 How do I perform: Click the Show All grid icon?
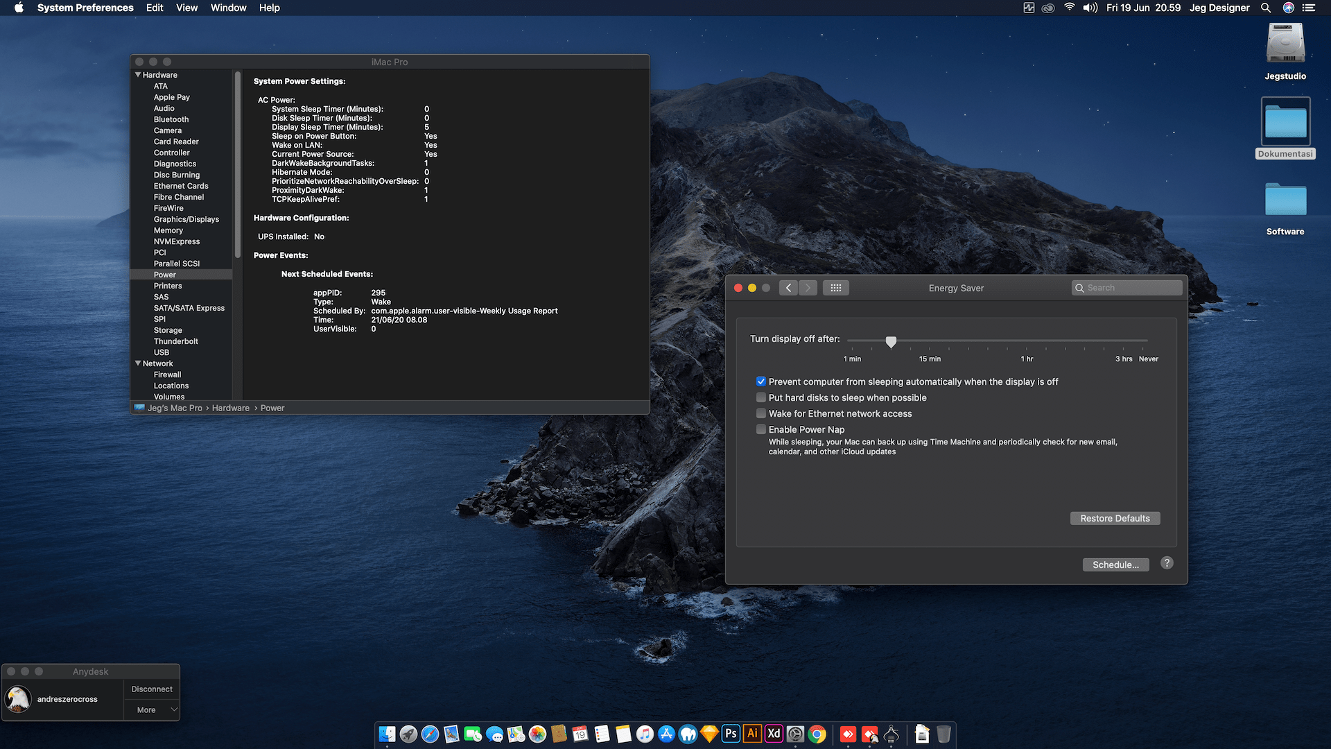point(835,288)
